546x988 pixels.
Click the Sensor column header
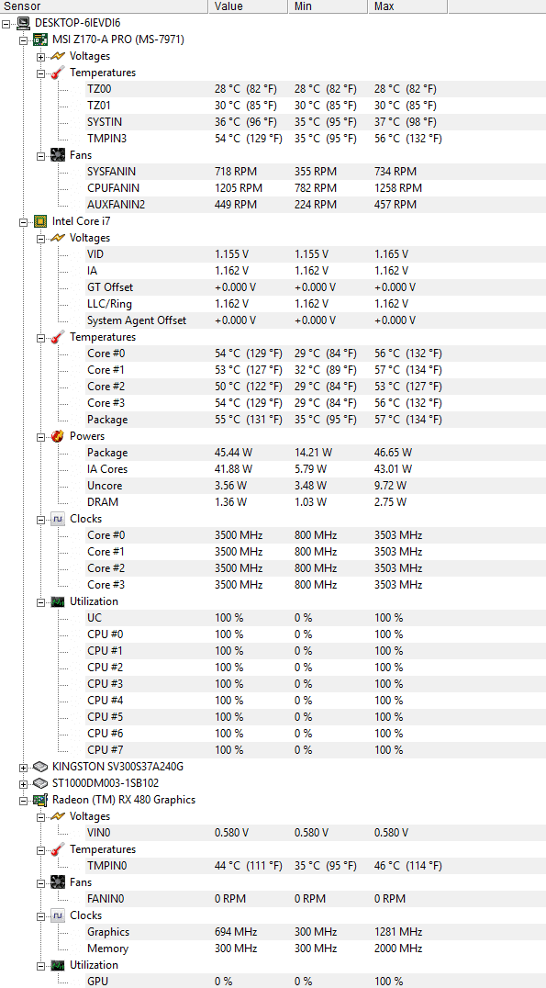click(x=104, y=6)
